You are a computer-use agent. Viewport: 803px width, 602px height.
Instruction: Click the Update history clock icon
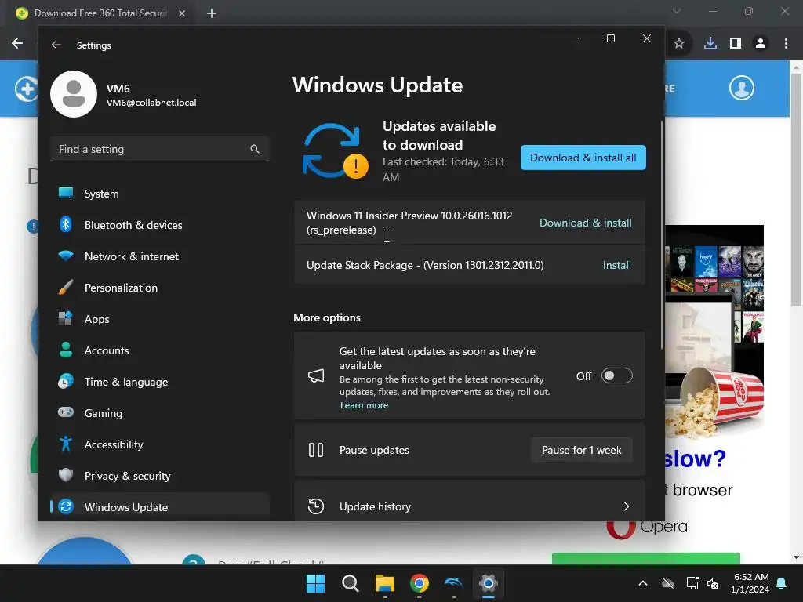pos(316,506)
